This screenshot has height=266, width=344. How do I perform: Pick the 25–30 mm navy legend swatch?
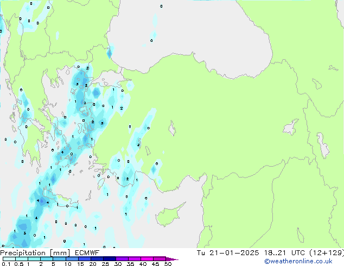pos(109,259)
